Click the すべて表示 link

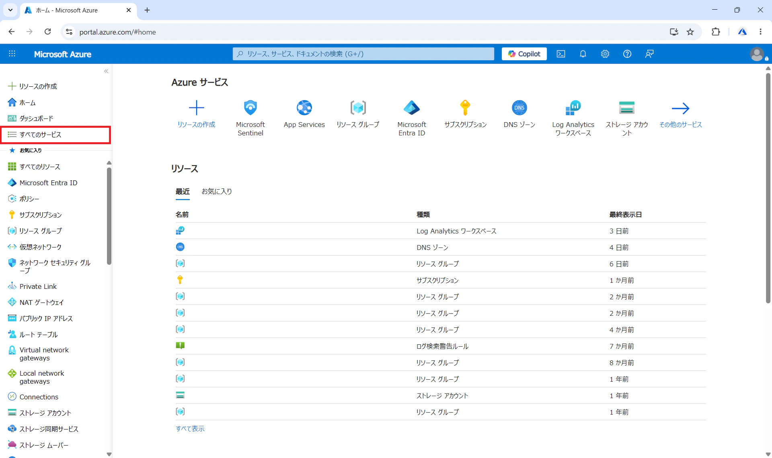click(x=190, y=429)
